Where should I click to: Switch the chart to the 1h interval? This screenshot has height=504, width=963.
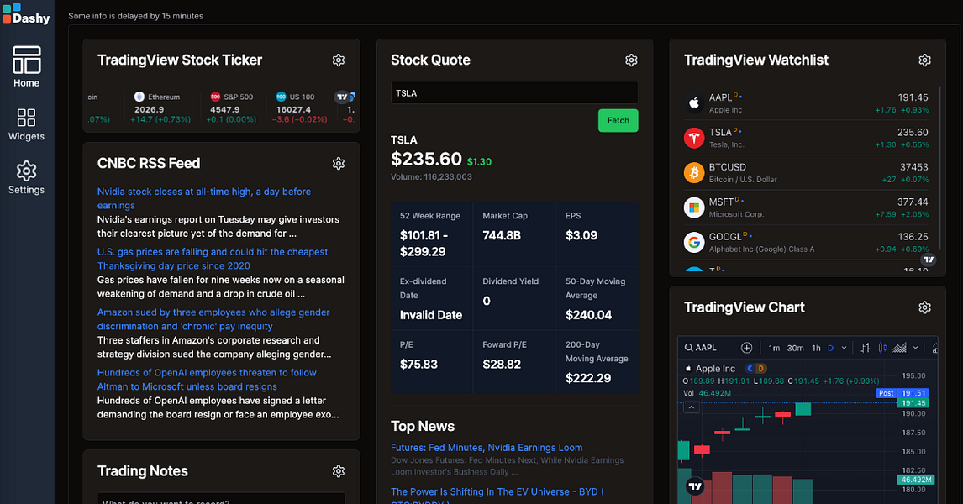click(816, 348)
